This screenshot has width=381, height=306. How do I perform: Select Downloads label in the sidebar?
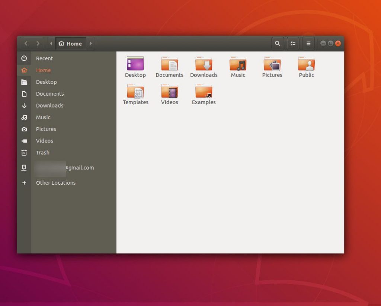(49, 105)
